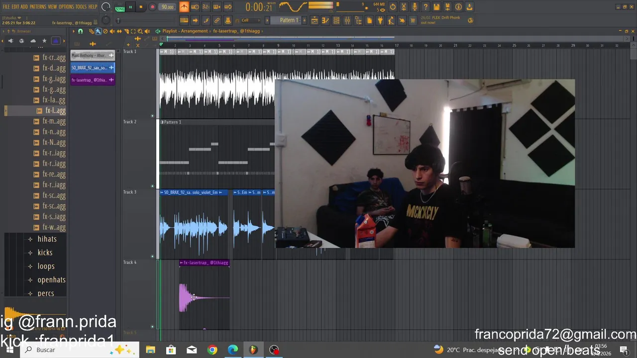Select the browser cloud tab icon
637x358 pixels.
[x=33, y=41]
